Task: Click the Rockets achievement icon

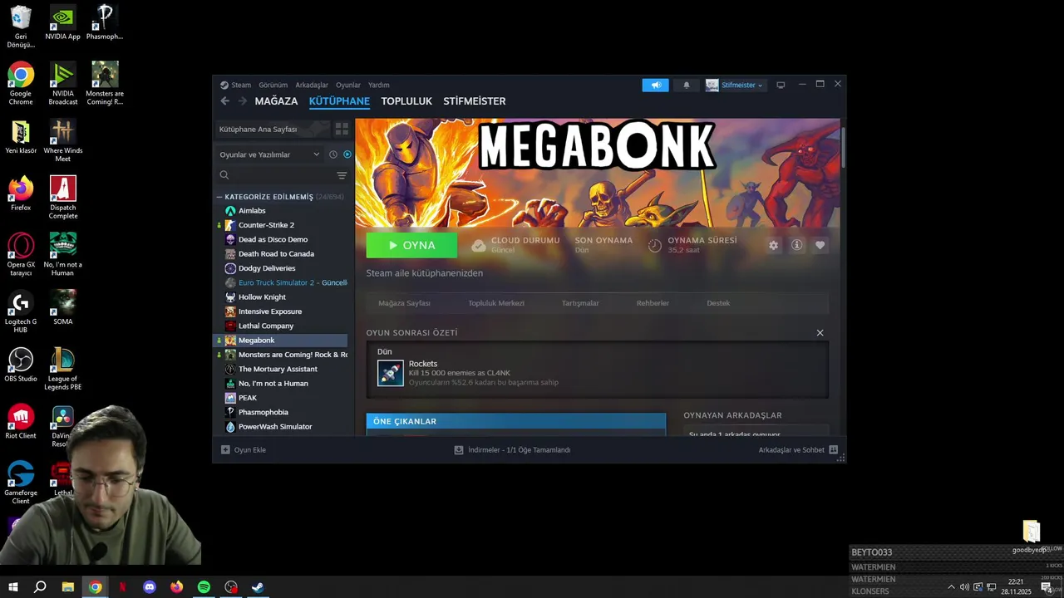Action: (391, 373)
